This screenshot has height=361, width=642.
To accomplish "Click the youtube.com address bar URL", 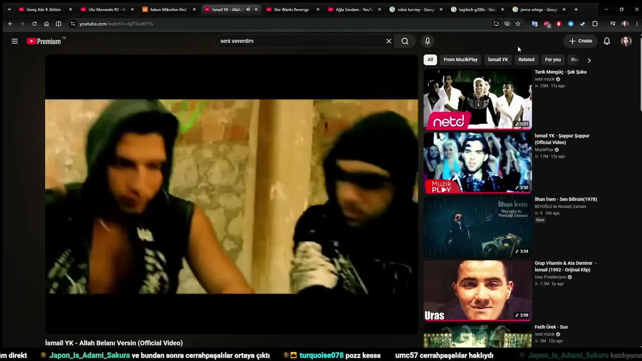I will pos(116,24).
